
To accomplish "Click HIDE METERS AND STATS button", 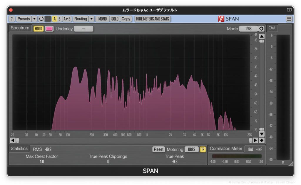I will (153, 19).
